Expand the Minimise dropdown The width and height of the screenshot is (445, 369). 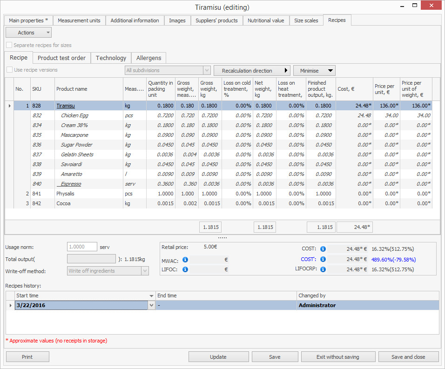click(314, 71)
